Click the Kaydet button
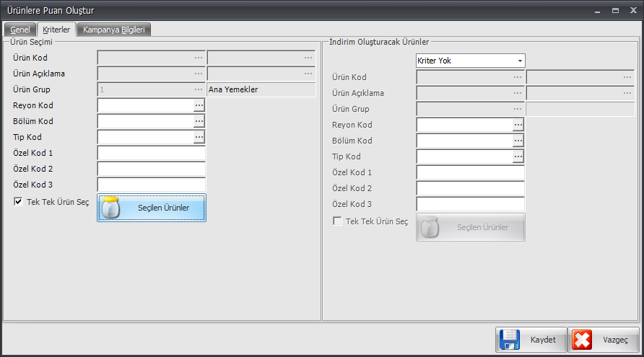This screenshot has height=357, width=644. pyautogui.click(x=531, y=340)
